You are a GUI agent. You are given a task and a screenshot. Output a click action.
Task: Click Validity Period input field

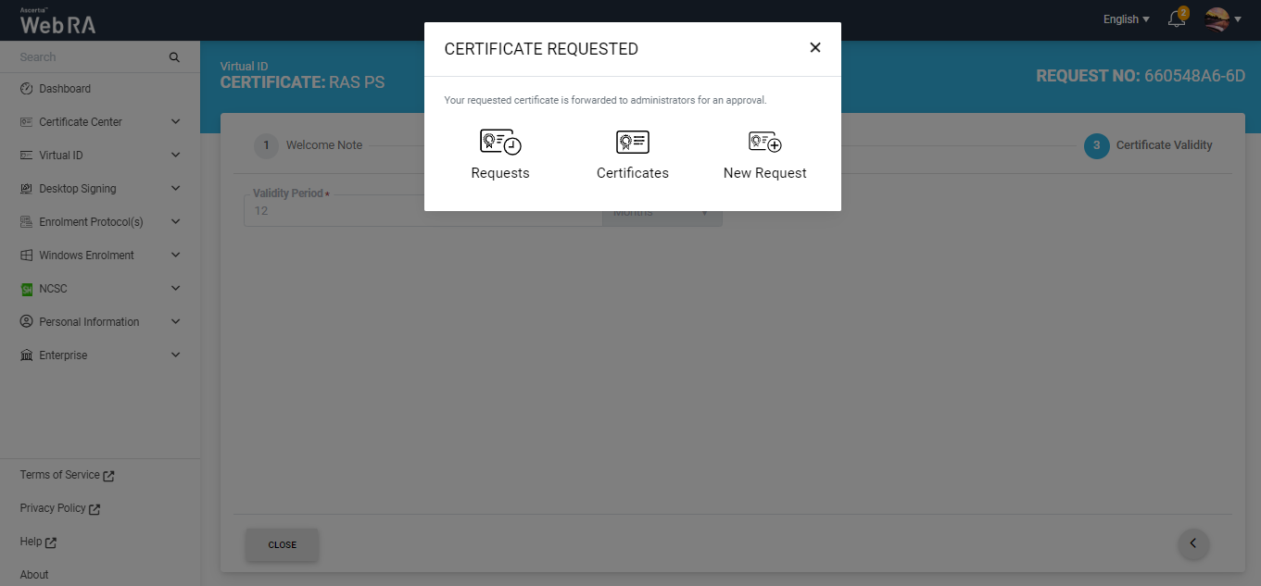pos(422,210)
